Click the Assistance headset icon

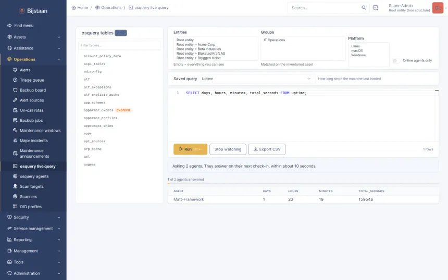9,48
